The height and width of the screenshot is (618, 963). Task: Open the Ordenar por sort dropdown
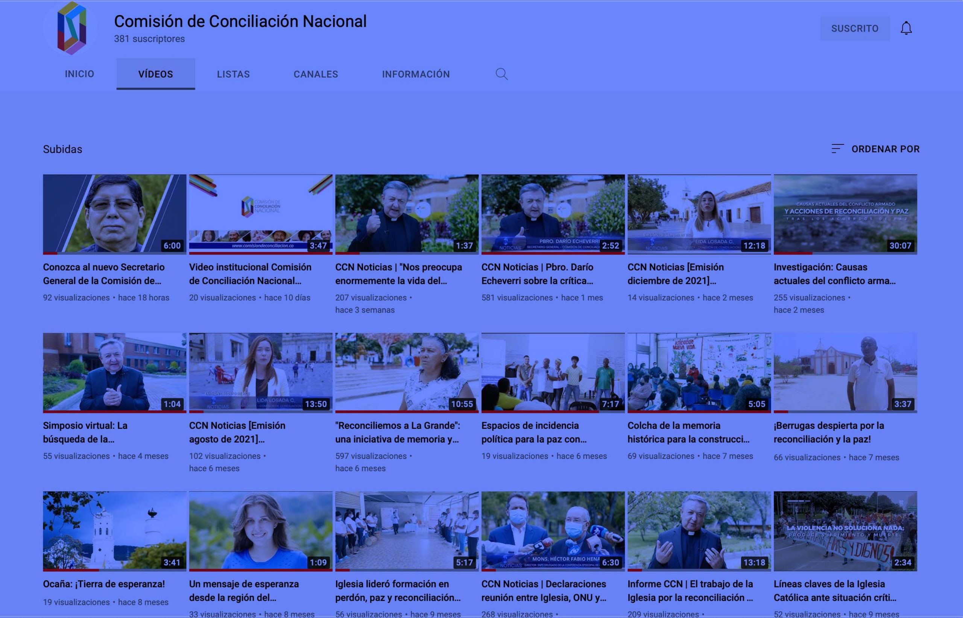pos(875,149)
